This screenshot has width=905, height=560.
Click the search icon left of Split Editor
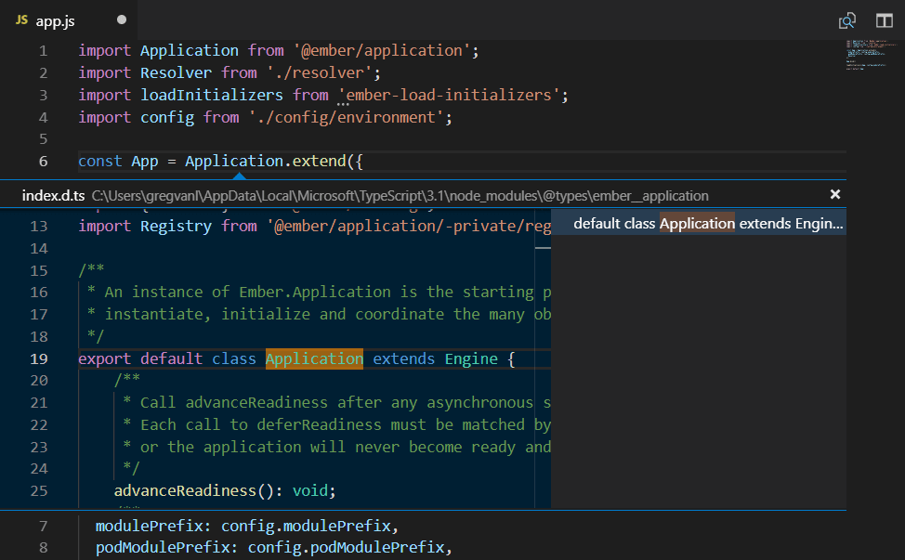(846, 20)
